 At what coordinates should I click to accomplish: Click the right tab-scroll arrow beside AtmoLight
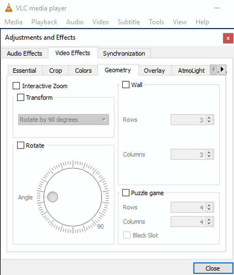pyautogui.click(x=222, y=69)
